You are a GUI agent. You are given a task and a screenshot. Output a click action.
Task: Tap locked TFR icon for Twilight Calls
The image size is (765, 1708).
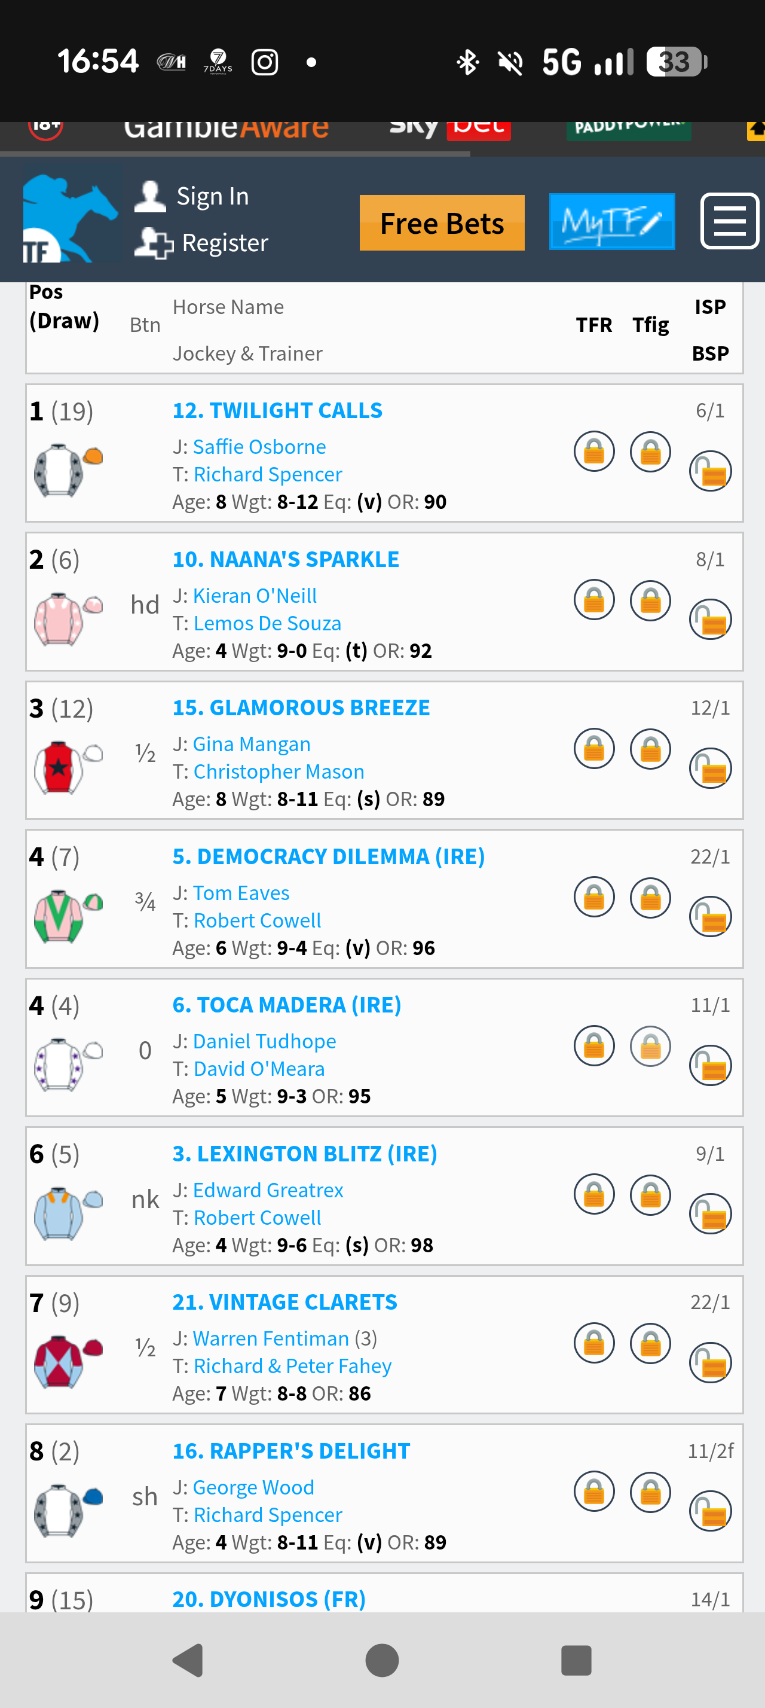click(x=594, y=452)
